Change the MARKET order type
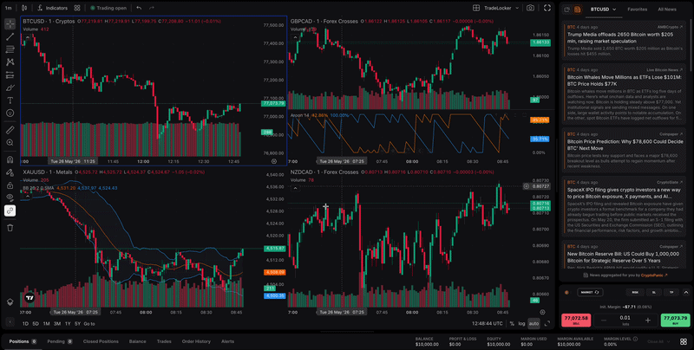This screenshot has width=694, height=350. (x=590, y=292)
